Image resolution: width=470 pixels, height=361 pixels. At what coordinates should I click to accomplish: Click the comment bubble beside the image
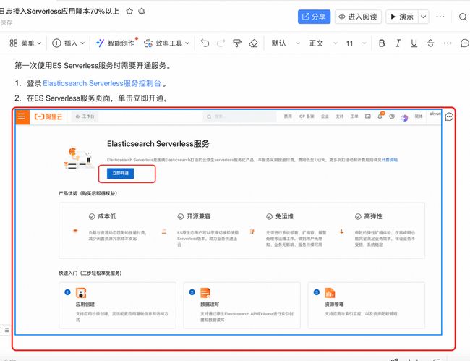(449, 116)
